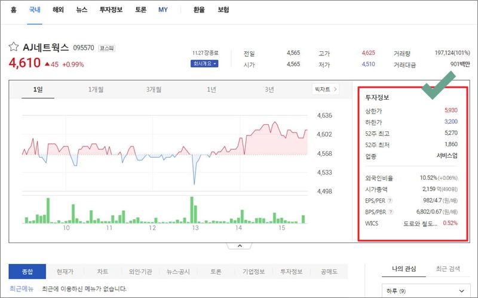Open the 토론 tab in stock sub-menu
The image size is (478, 298).
(x=216, y=272)
